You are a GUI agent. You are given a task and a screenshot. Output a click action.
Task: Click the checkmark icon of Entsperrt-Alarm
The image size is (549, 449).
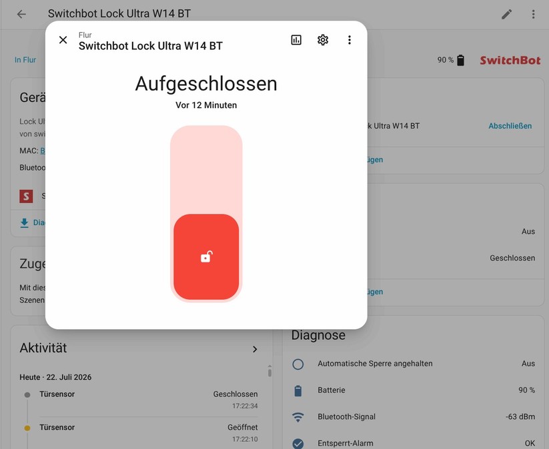point(298,444)
